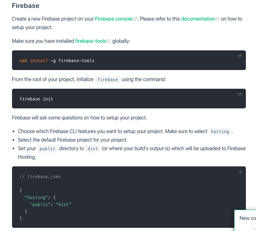
Task: Click external-link icon next to firebase-tools
Action: coord(109,41)
